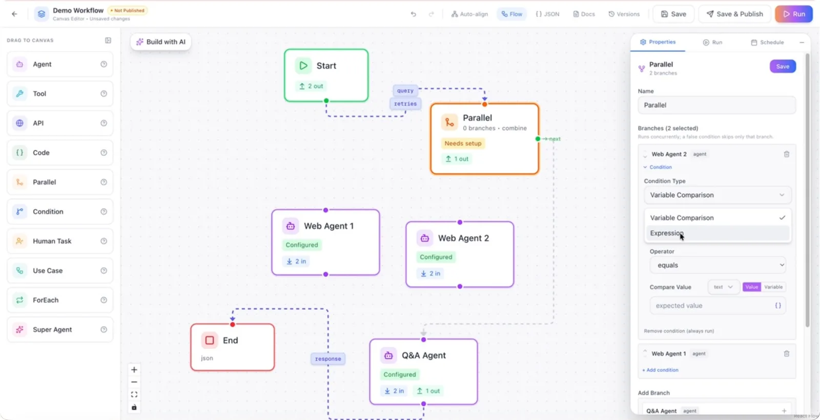The height and width of the screenshot is (420, 820).
Task: Delete the Web Agent 1 branch
Action: coord(787,353)
